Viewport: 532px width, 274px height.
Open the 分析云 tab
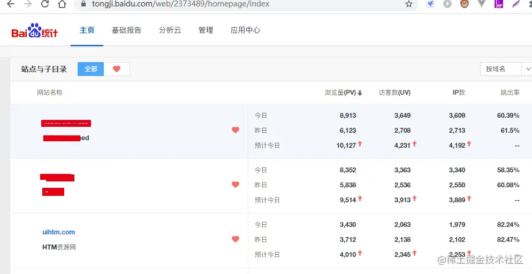click(x=170, y=30)
